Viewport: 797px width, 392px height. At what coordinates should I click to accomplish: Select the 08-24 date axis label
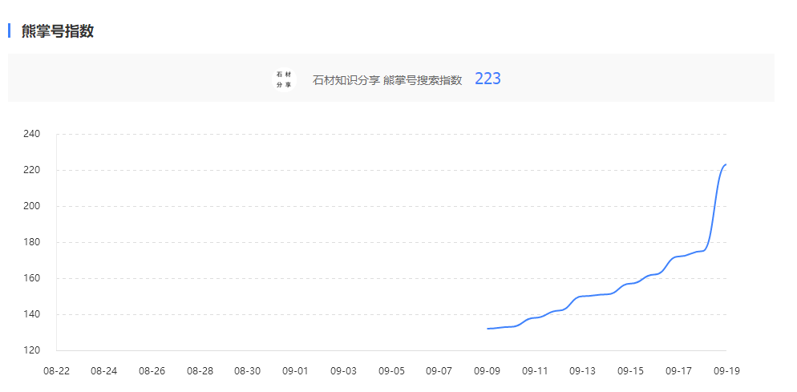(104, 371)
